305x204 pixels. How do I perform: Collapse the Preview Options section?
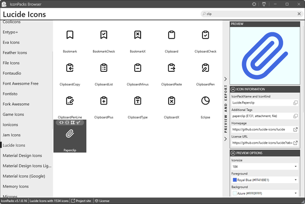pos(233,153)
